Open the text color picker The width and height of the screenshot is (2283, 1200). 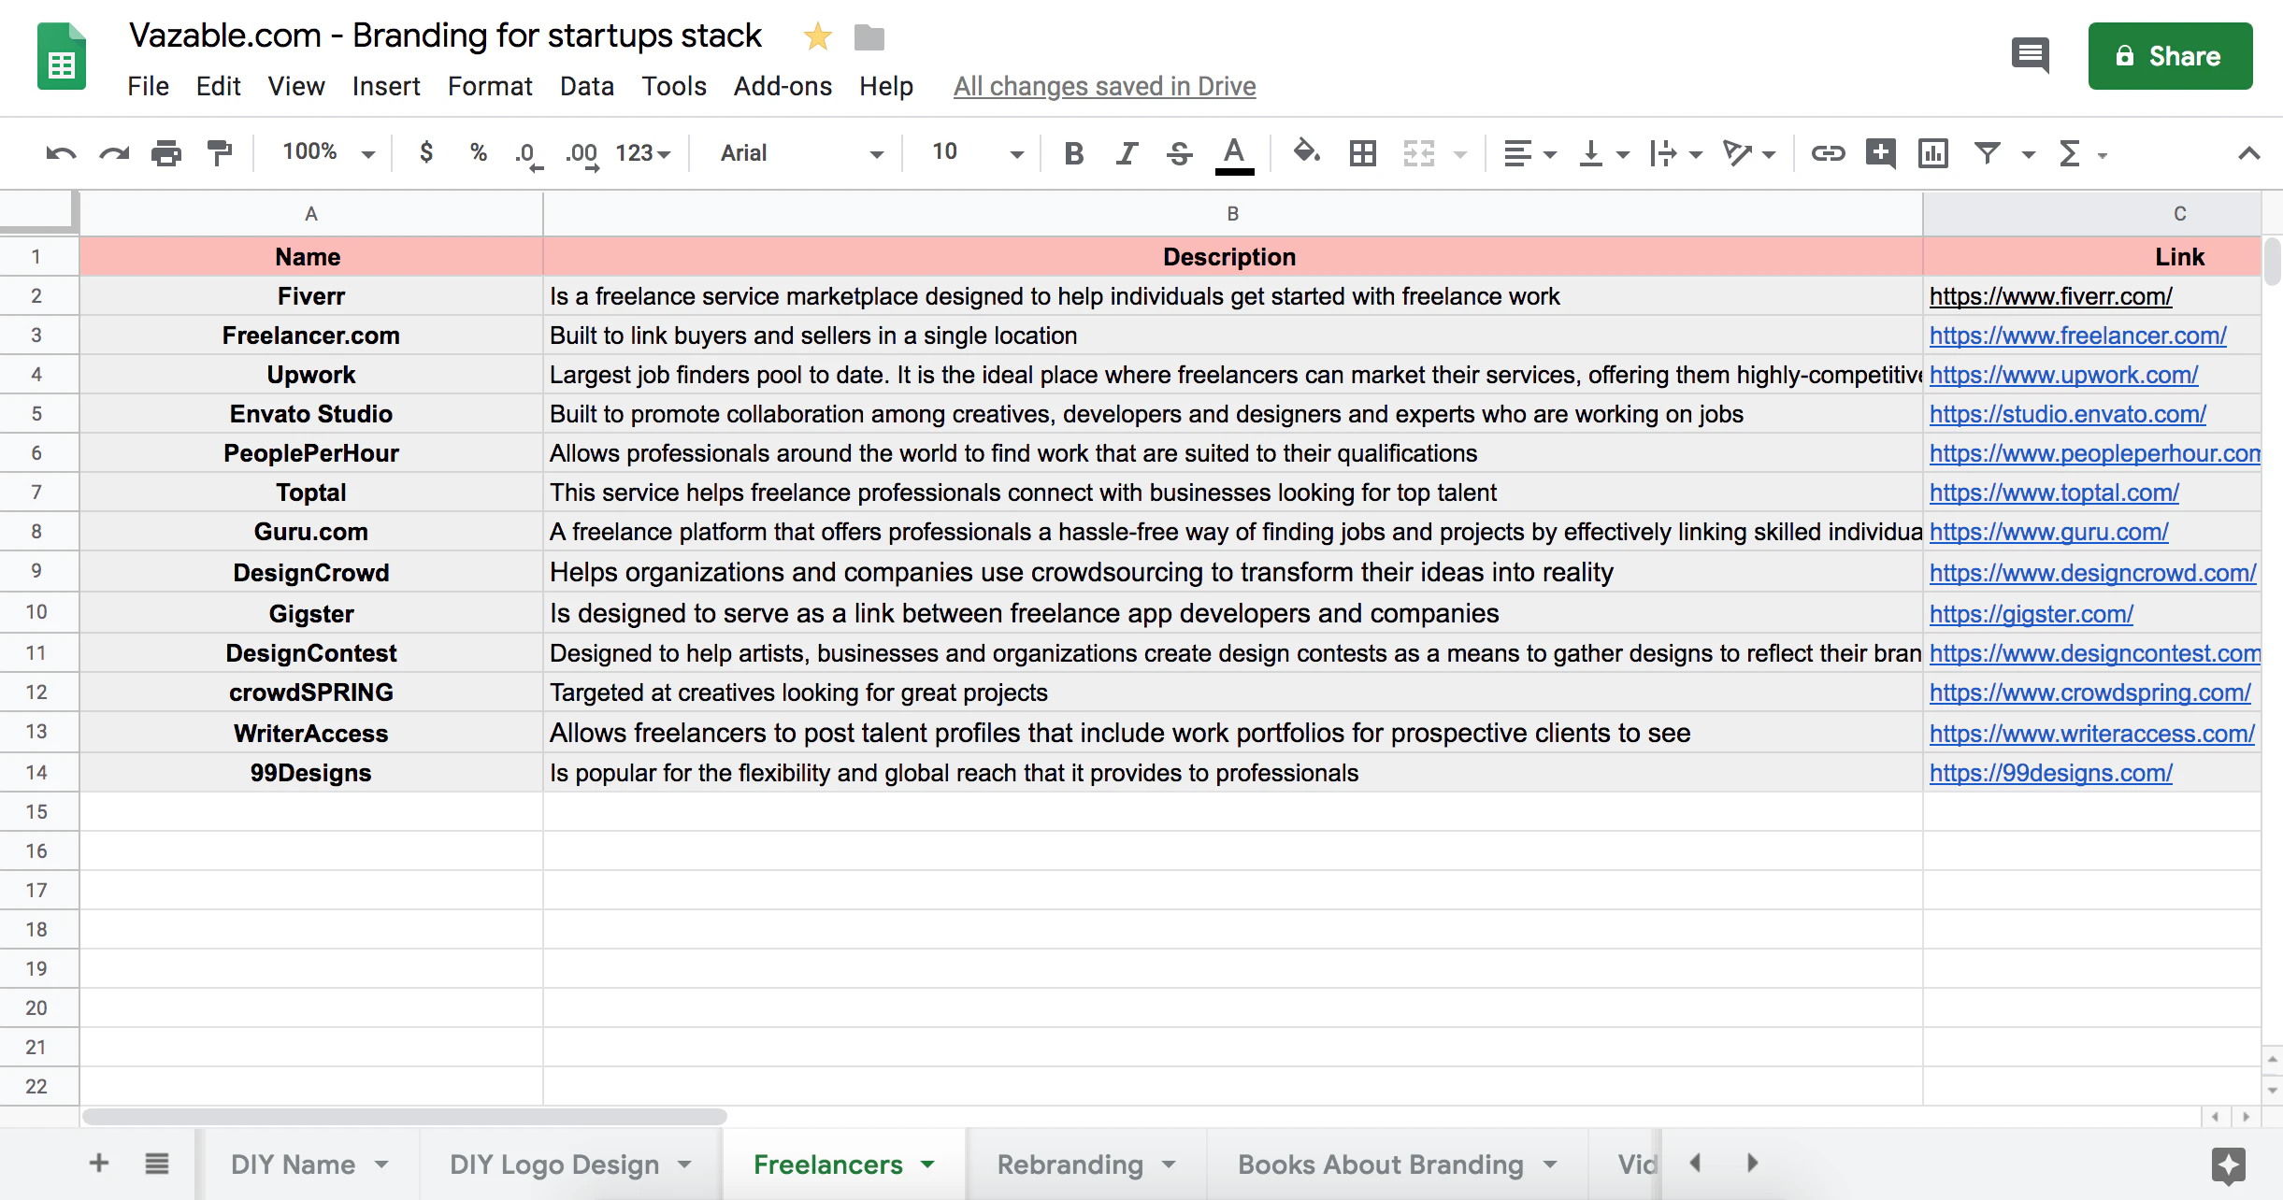[1232, 152]
